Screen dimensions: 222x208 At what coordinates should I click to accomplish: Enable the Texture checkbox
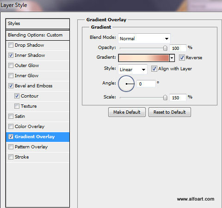tap(17, 106)
